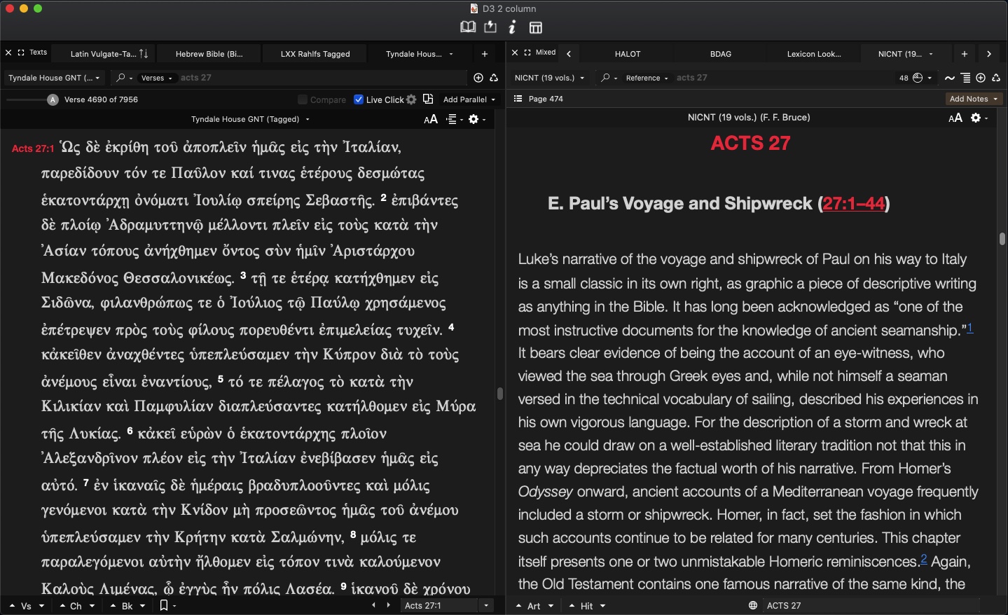Click the 27:1–44 hyperlink in the commentary

[855, 204]
